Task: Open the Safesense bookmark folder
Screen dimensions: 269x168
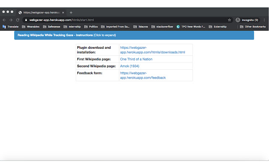Action: 52,27
